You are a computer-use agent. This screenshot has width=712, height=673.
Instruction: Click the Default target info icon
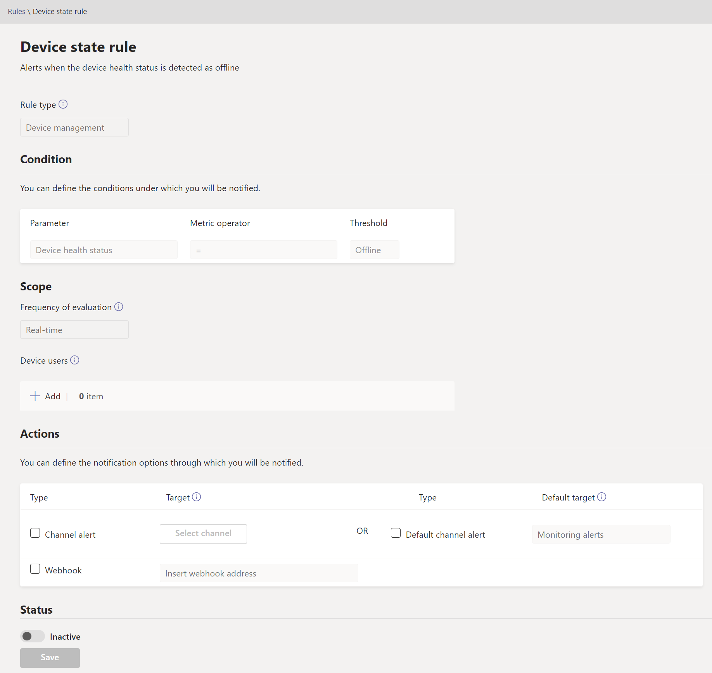[x=601, y=497]
